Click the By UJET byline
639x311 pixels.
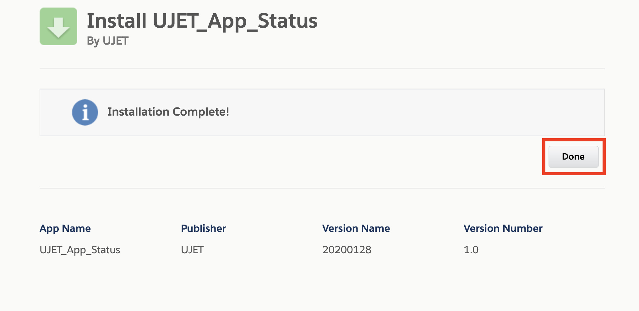(107, 41)
